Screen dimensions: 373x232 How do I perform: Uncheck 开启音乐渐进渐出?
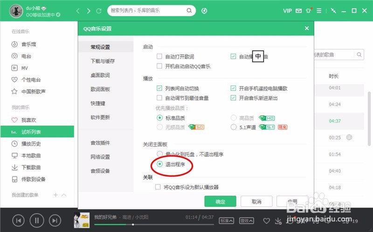[x=233, y=98]
